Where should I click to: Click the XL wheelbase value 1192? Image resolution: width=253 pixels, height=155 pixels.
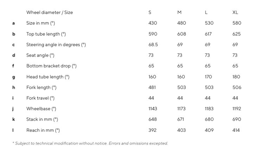click(x=237, y=109)
